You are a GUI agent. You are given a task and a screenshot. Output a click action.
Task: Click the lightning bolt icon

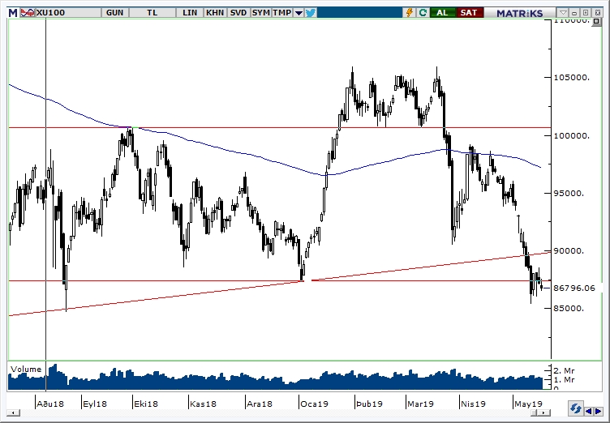pos(410,12)
